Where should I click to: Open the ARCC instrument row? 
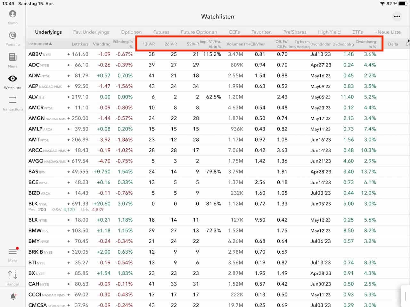[x=218, y=150]
